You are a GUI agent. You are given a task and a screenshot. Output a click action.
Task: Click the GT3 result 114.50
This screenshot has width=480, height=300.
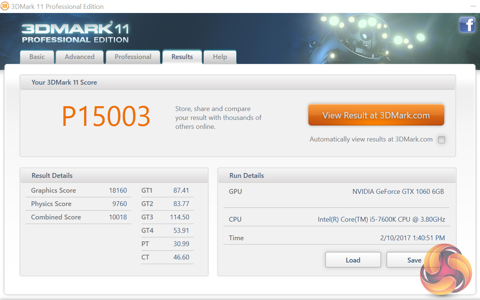(179, 217)
